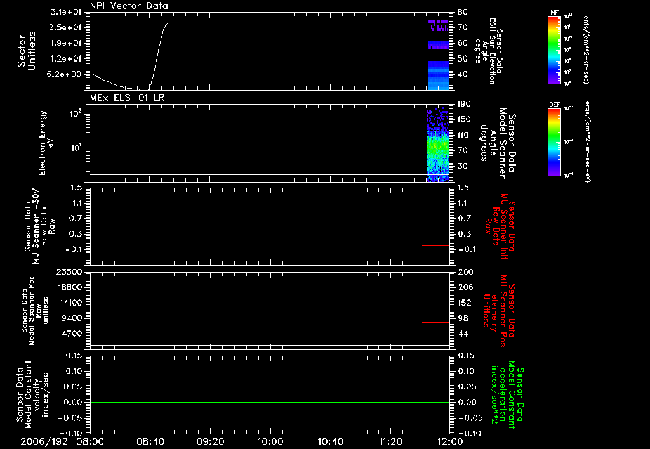Click the '2006/192' date label
The height and width of the screenshot is (449, 650).
[44, 441]
